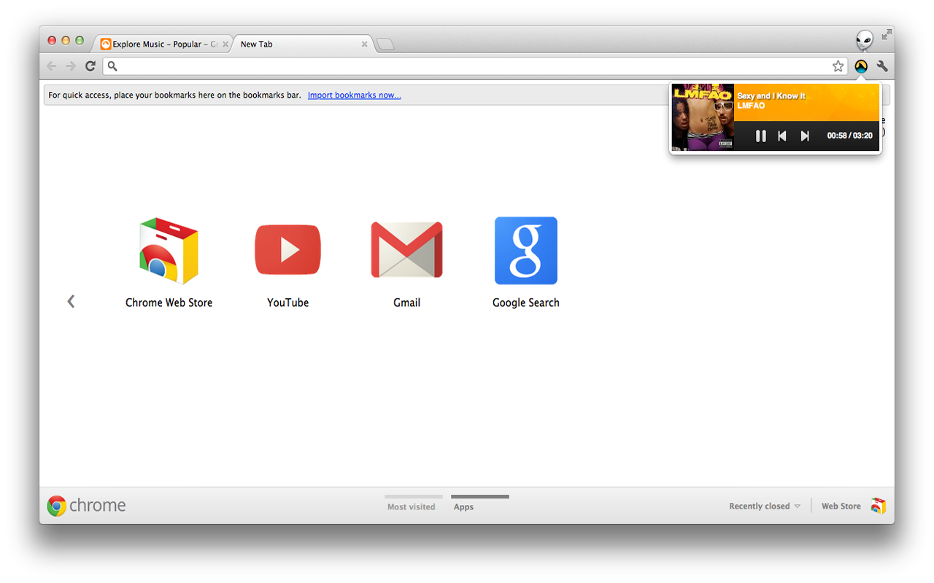Click the song title Sexy and I Know It

click(x=771, y=96)
